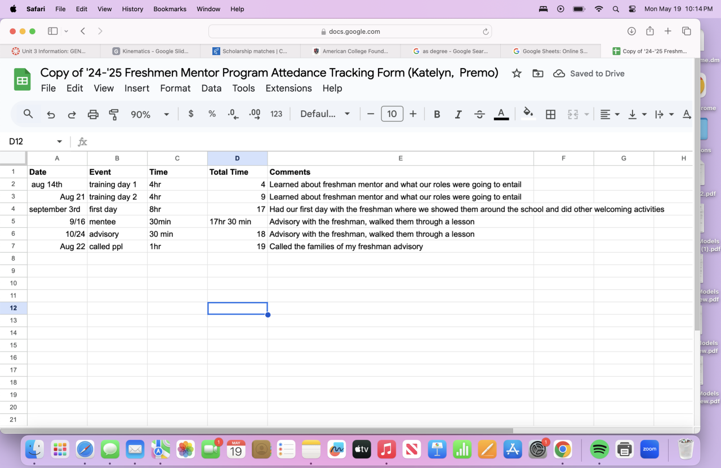Click the move to folder icon
The width and height of the screenshot is (721, 468).
pyautogui.click(x=537, y=74)
